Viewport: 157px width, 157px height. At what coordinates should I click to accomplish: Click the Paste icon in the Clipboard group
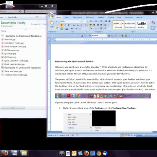click(52, 23)
